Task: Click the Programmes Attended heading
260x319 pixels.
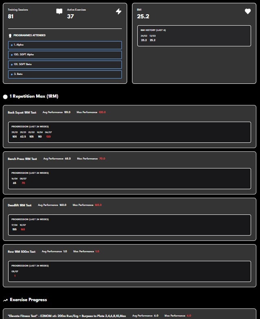Action: [x=29, y=35]
